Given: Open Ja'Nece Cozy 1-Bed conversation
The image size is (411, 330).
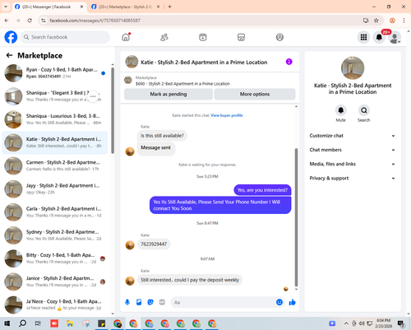Looking at the screenshot, I should pos(55,304).
